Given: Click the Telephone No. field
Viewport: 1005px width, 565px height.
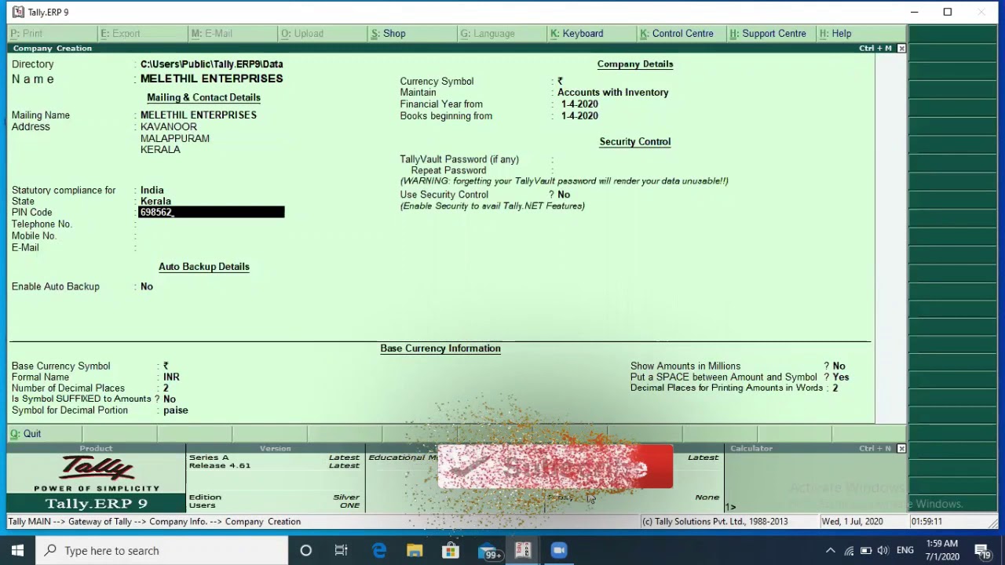Looking at the screenshot, I should [211, 224].
